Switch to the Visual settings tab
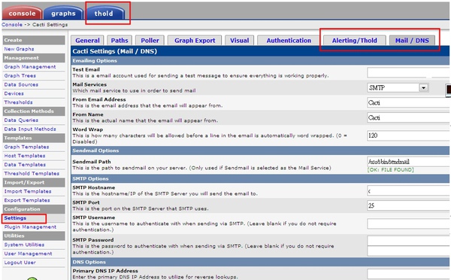The image size is (451, 280). coord(239,41)
